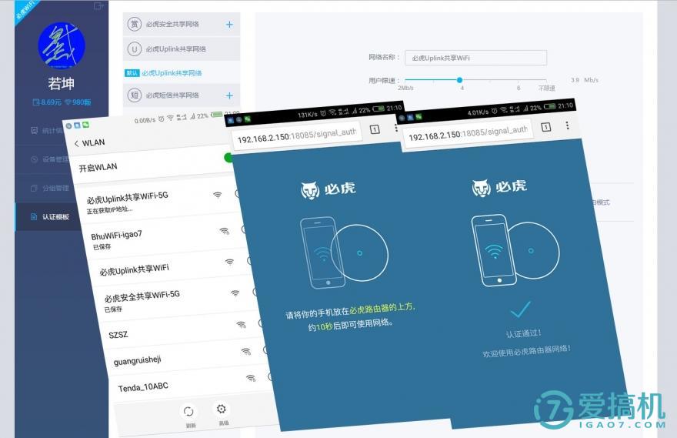Click the 若坤 profile avatar
Image resolution: width=677 pixels, height=438 pixels.
click(62, 45)
